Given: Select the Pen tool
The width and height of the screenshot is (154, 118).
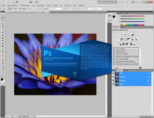Looking at the screenshot, I should point(3,55).
